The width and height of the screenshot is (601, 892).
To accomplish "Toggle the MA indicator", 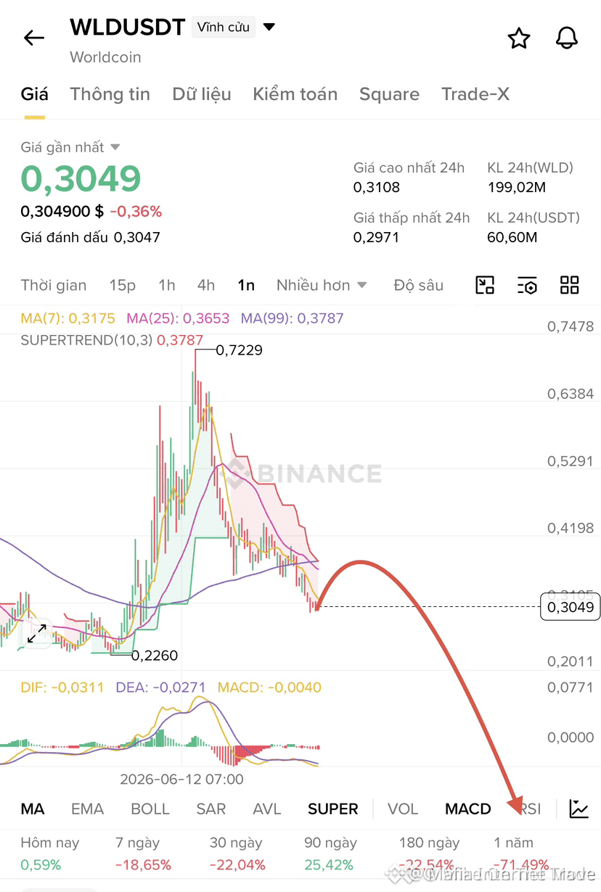I will tap(32, 809).
